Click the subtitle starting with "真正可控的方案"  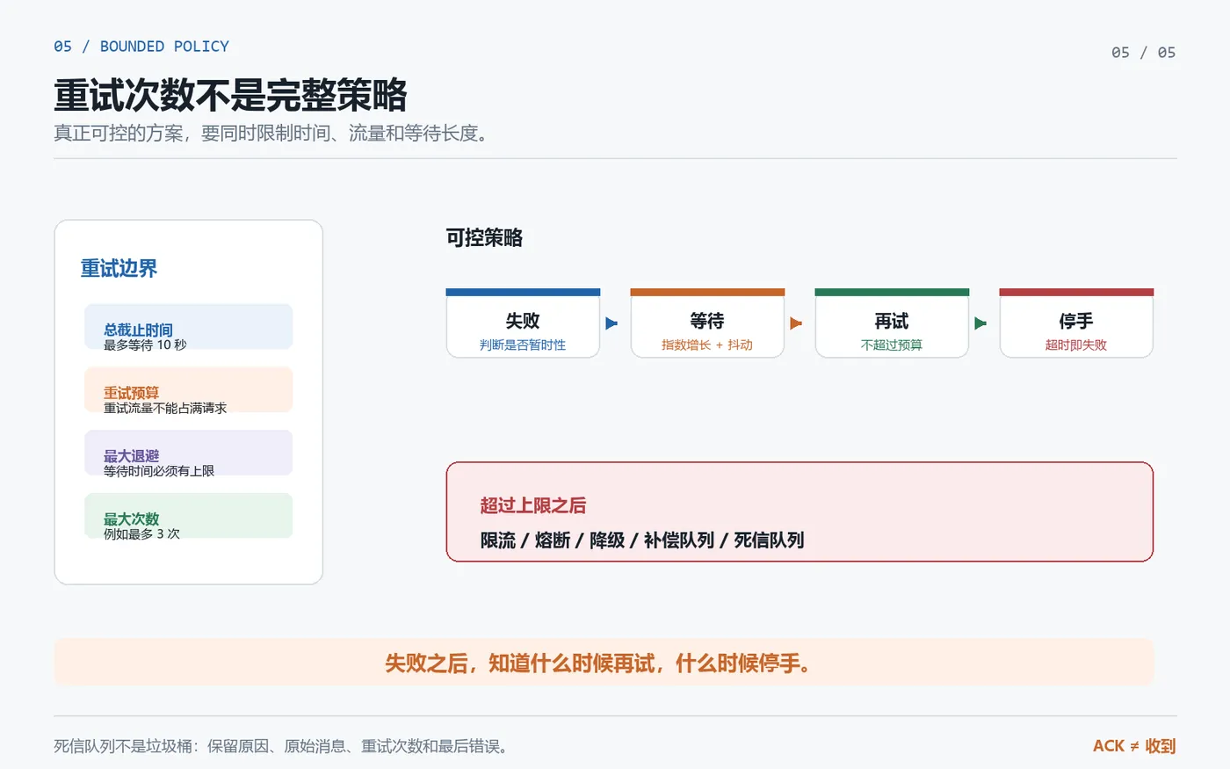pos(271,134)
